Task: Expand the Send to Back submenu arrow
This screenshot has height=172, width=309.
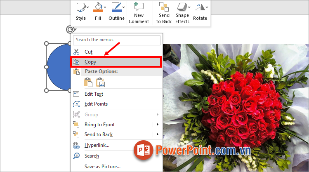Action: [158, 134]
